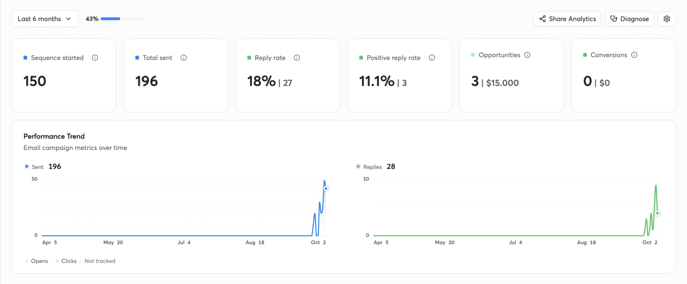Click the Jul 4 label on Sent chart

coord(184,243)
